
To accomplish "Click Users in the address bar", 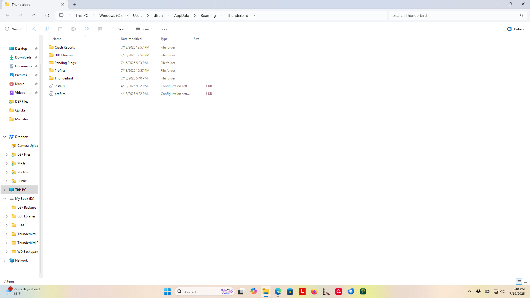I will pyautogui.click(x=138, y=15).
